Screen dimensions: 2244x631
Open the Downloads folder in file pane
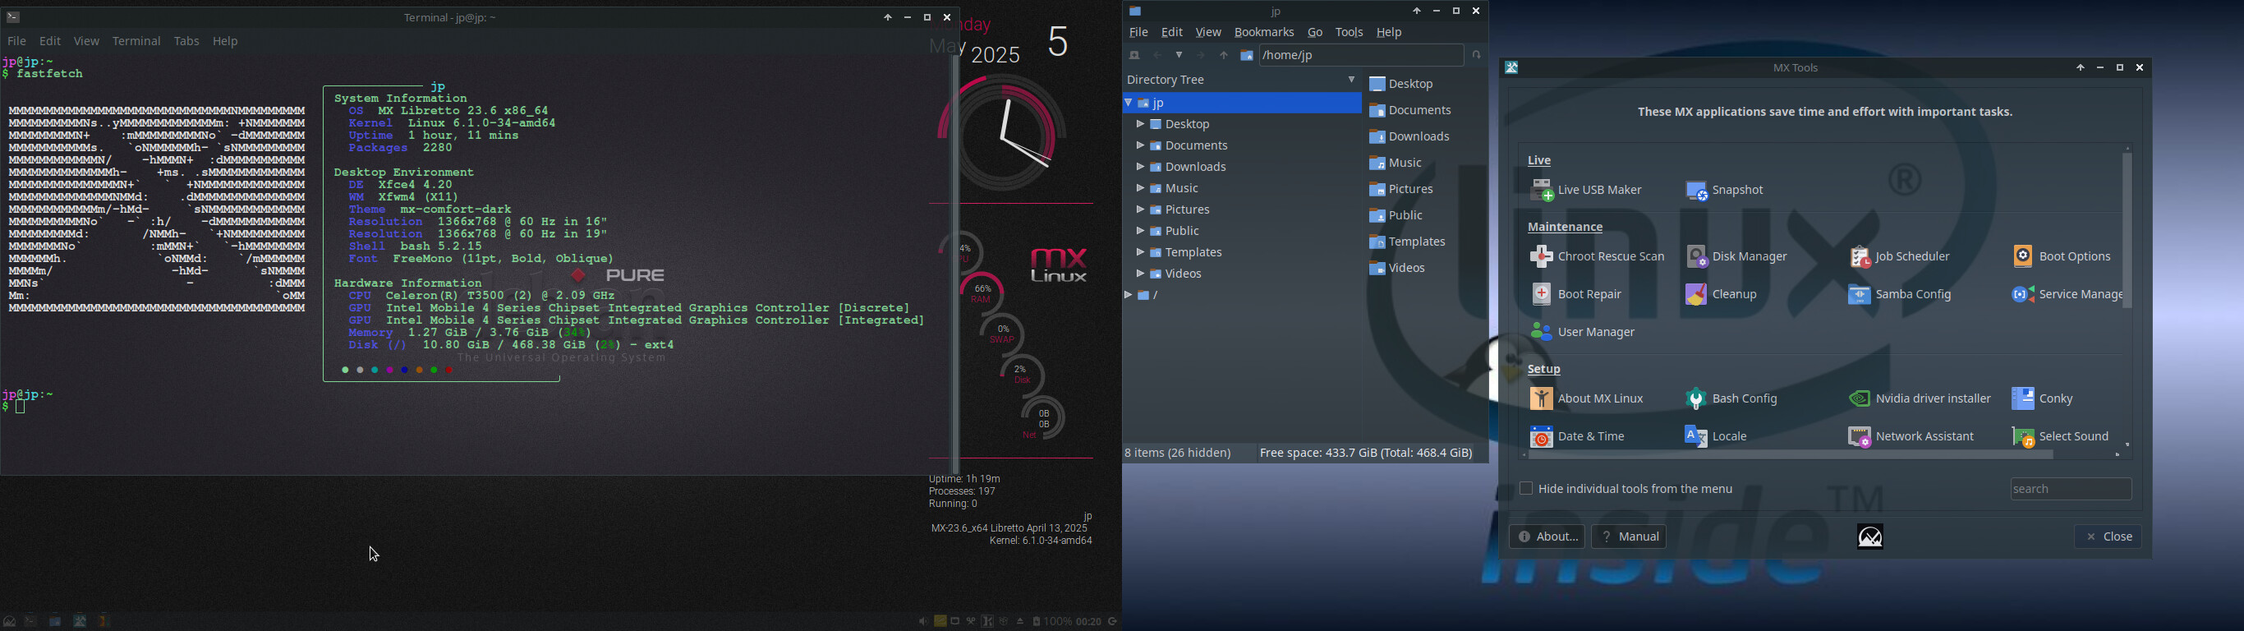point(1409,137)
